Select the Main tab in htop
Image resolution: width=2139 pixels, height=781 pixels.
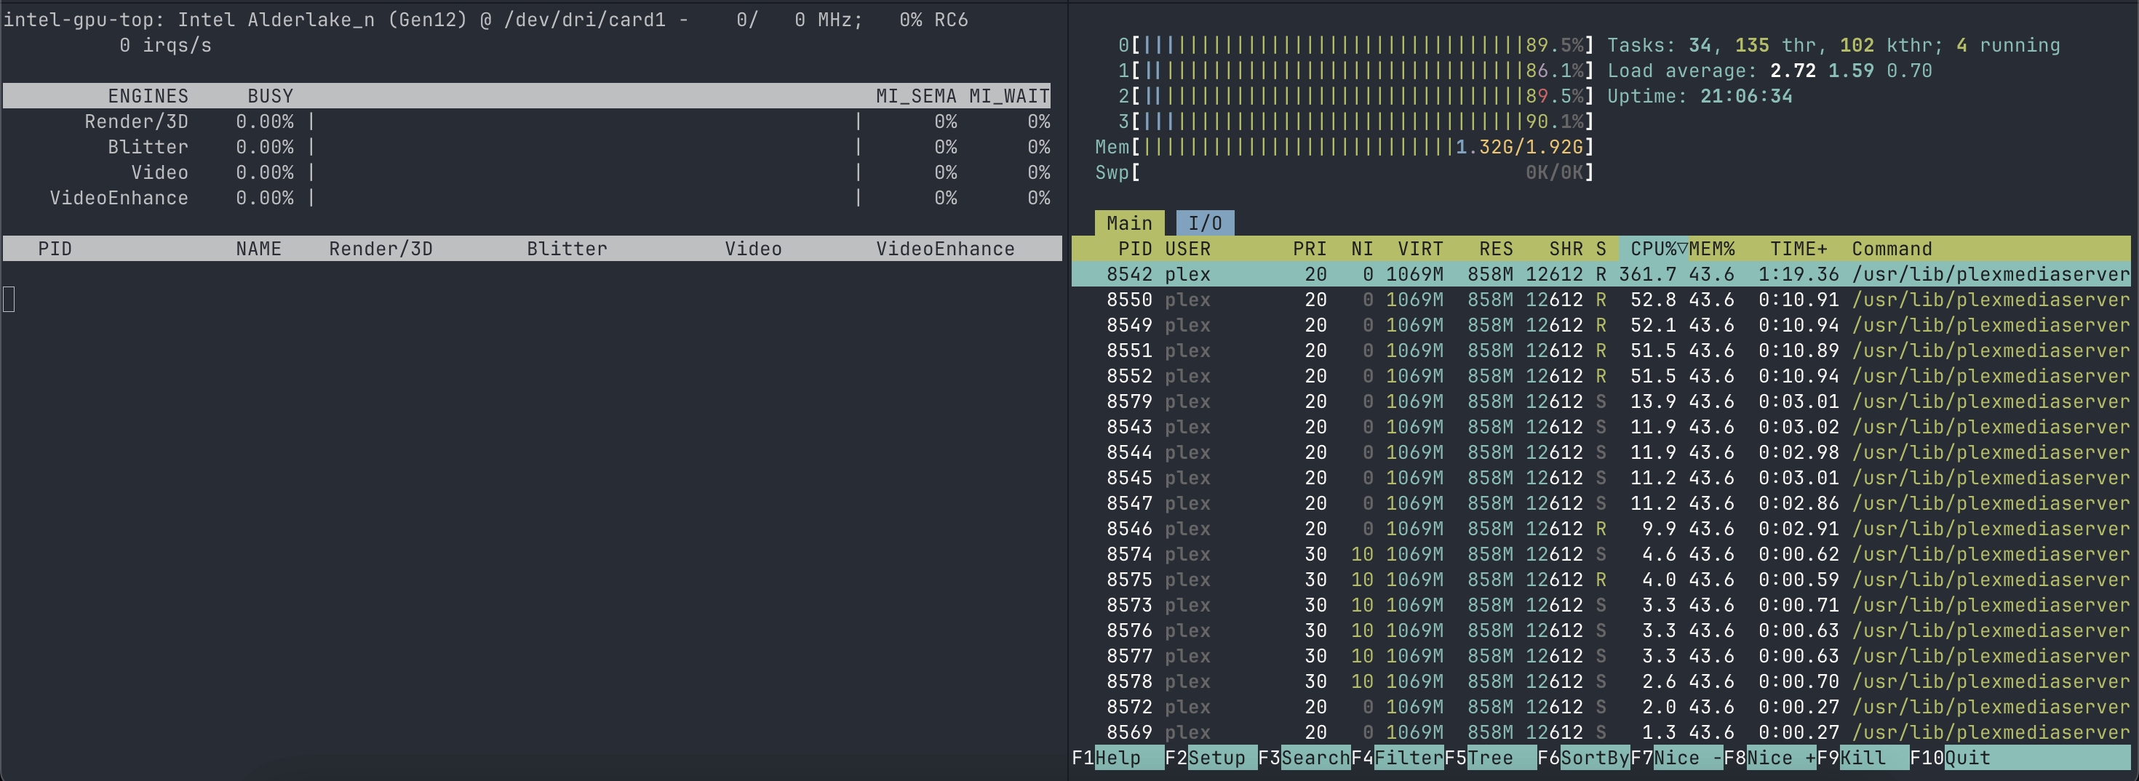(x=1128, y=223)
